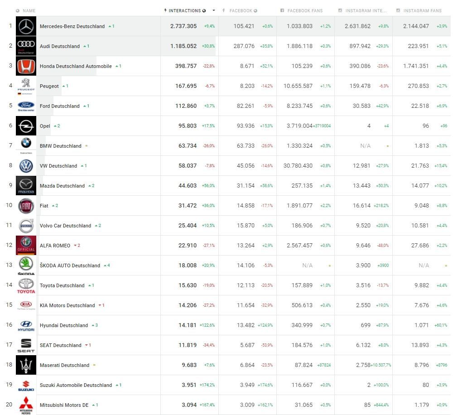The image size is (458, 415).
Task: Click the Opel lightning logo
Action: [x=26, y=126]
